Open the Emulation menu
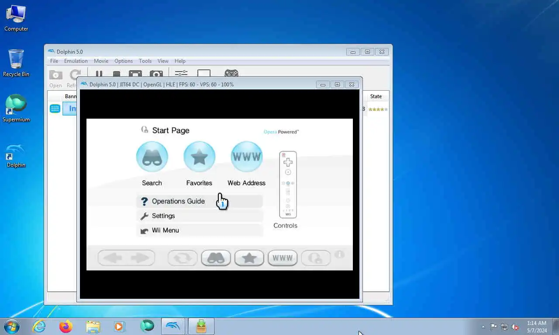 [76, 61]
